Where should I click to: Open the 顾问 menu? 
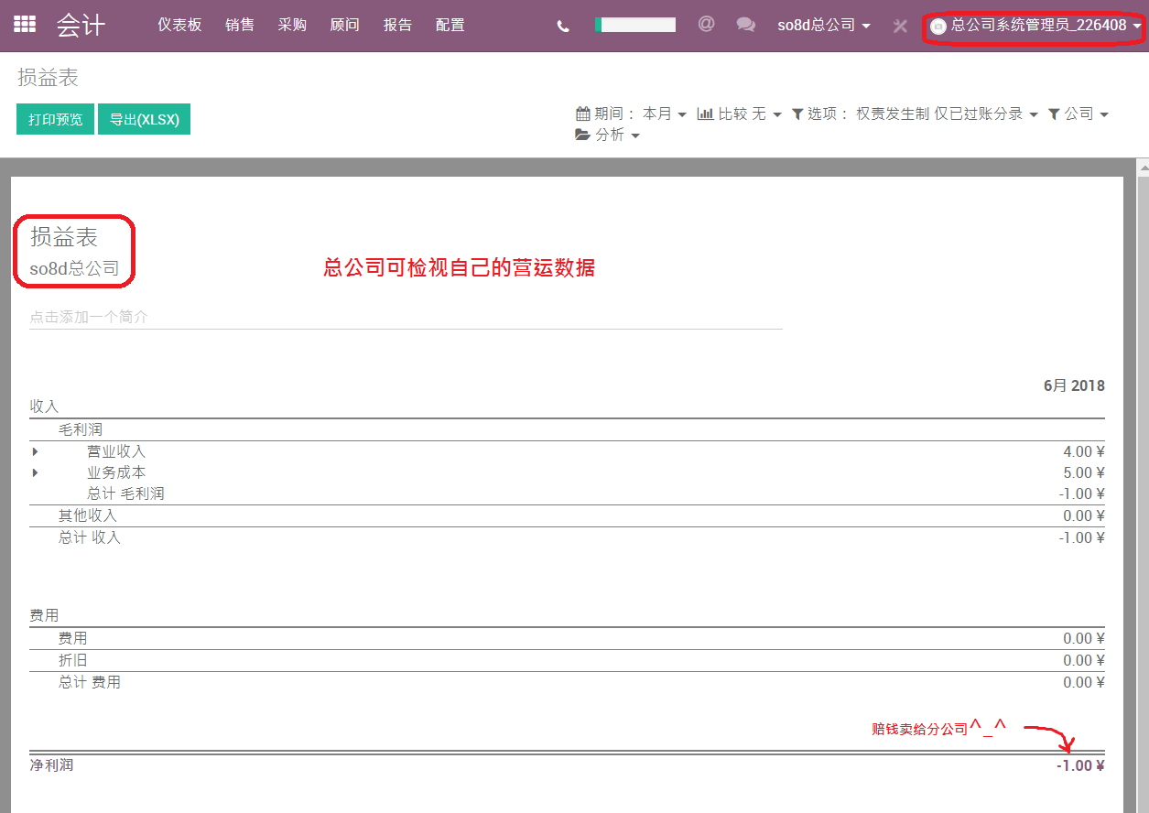pos(345,26)
